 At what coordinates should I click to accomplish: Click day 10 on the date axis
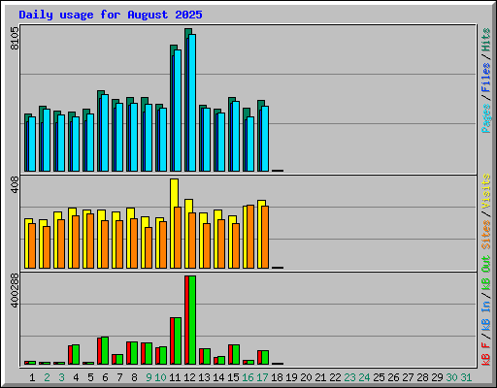pyautogui.click(x=160, y=377)
